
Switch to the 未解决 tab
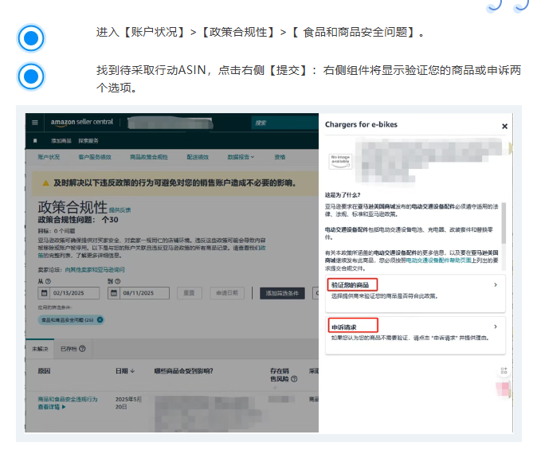(40, 349)
